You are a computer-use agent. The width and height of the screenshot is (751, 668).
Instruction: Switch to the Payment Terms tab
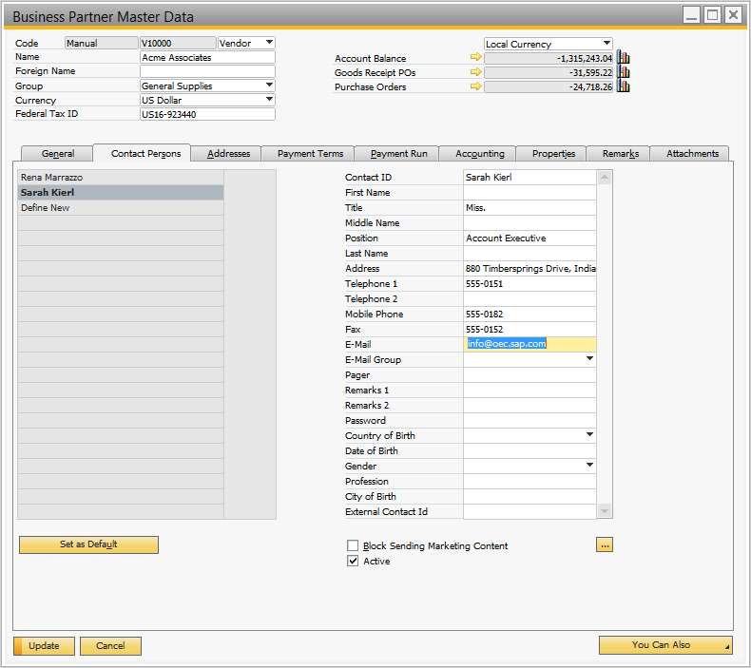coord(310,153)
